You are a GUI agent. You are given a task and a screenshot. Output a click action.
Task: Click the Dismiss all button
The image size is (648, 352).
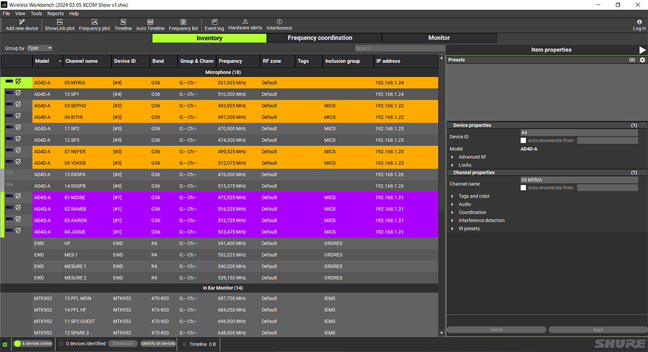click(123, 344)
